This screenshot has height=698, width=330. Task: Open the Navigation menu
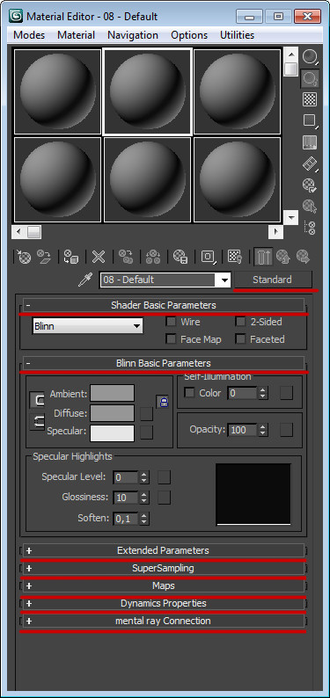[x=133, y=35]
